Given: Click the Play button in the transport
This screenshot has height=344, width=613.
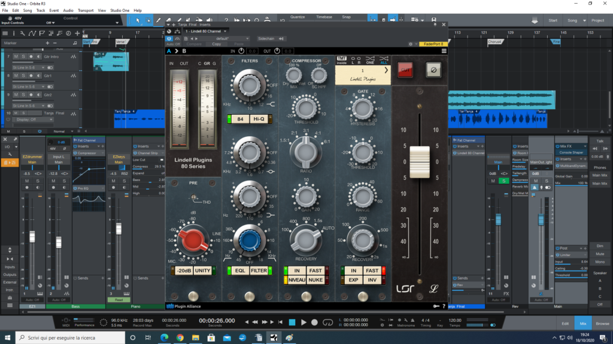Looking at the screenshot, I should 304,322.
